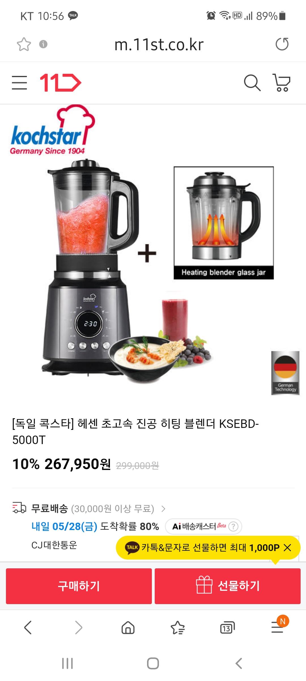Viewport: 306px width, 681px height.
Task: Close the KakaoTalk gift promotion tooltip
Action: click(287, 548)
